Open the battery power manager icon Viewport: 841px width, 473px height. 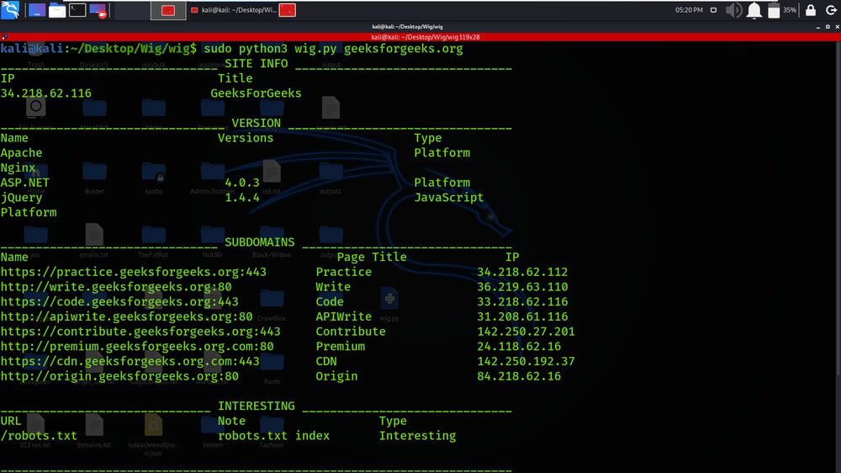pos(774,10)
